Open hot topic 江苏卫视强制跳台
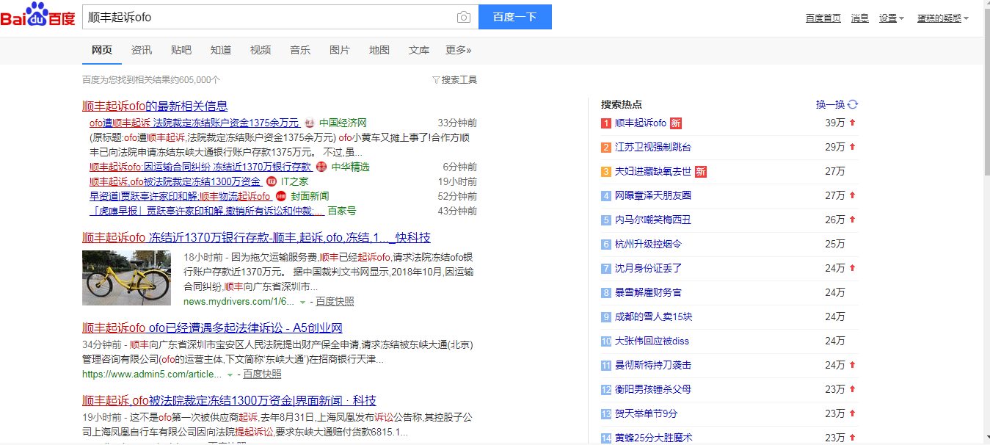The height and width of the screenshot is (445, 990). coord(653,148)
